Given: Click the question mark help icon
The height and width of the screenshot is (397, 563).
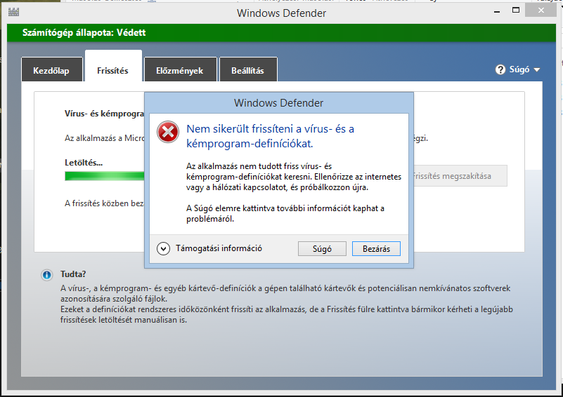Looking at the screenshot, I should click(500, 69).
